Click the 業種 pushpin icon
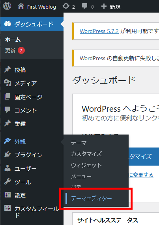Viewport: 159px width, 225px height. 7,123
